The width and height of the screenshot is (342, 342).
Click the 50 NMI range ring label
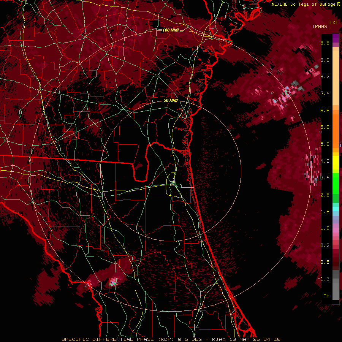coord(171,101)
